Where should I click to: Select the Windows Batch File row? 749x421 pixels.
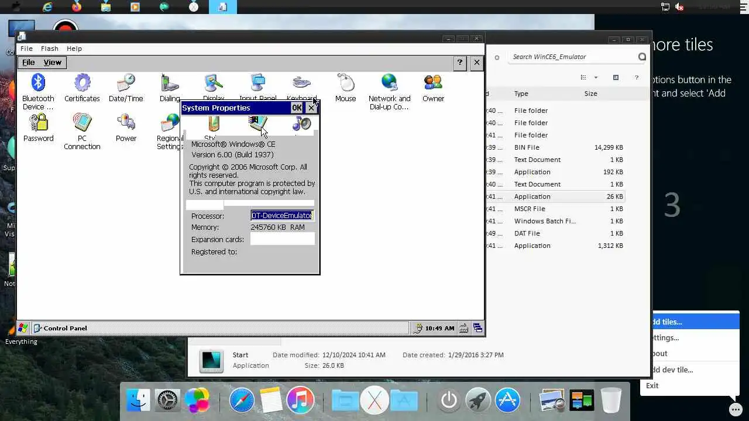pos(555,221)
